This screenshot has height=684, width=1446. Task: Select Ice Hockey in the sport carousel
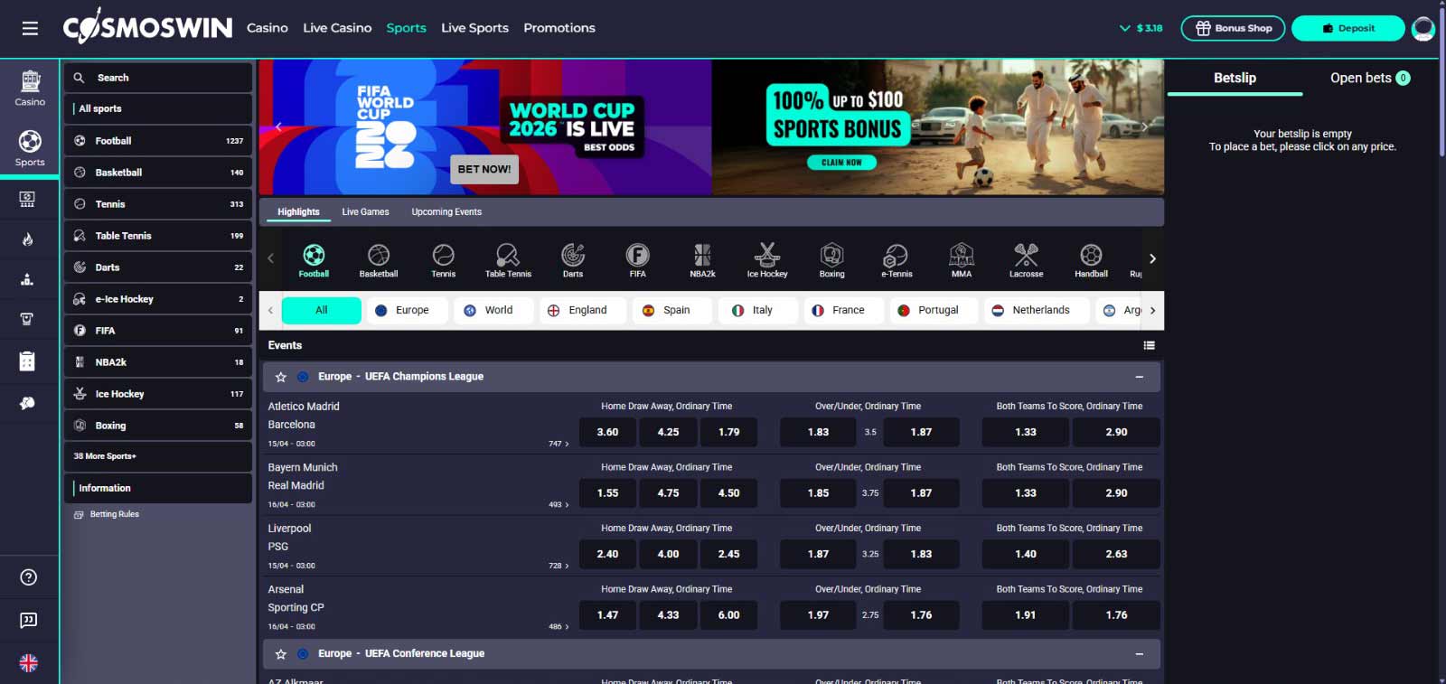pyautogui.click(x=767, y=260)
